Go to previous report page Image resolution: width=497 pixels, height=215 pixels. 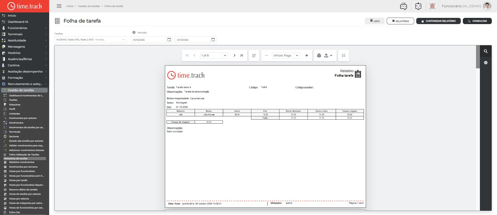(x=194, y=55)
